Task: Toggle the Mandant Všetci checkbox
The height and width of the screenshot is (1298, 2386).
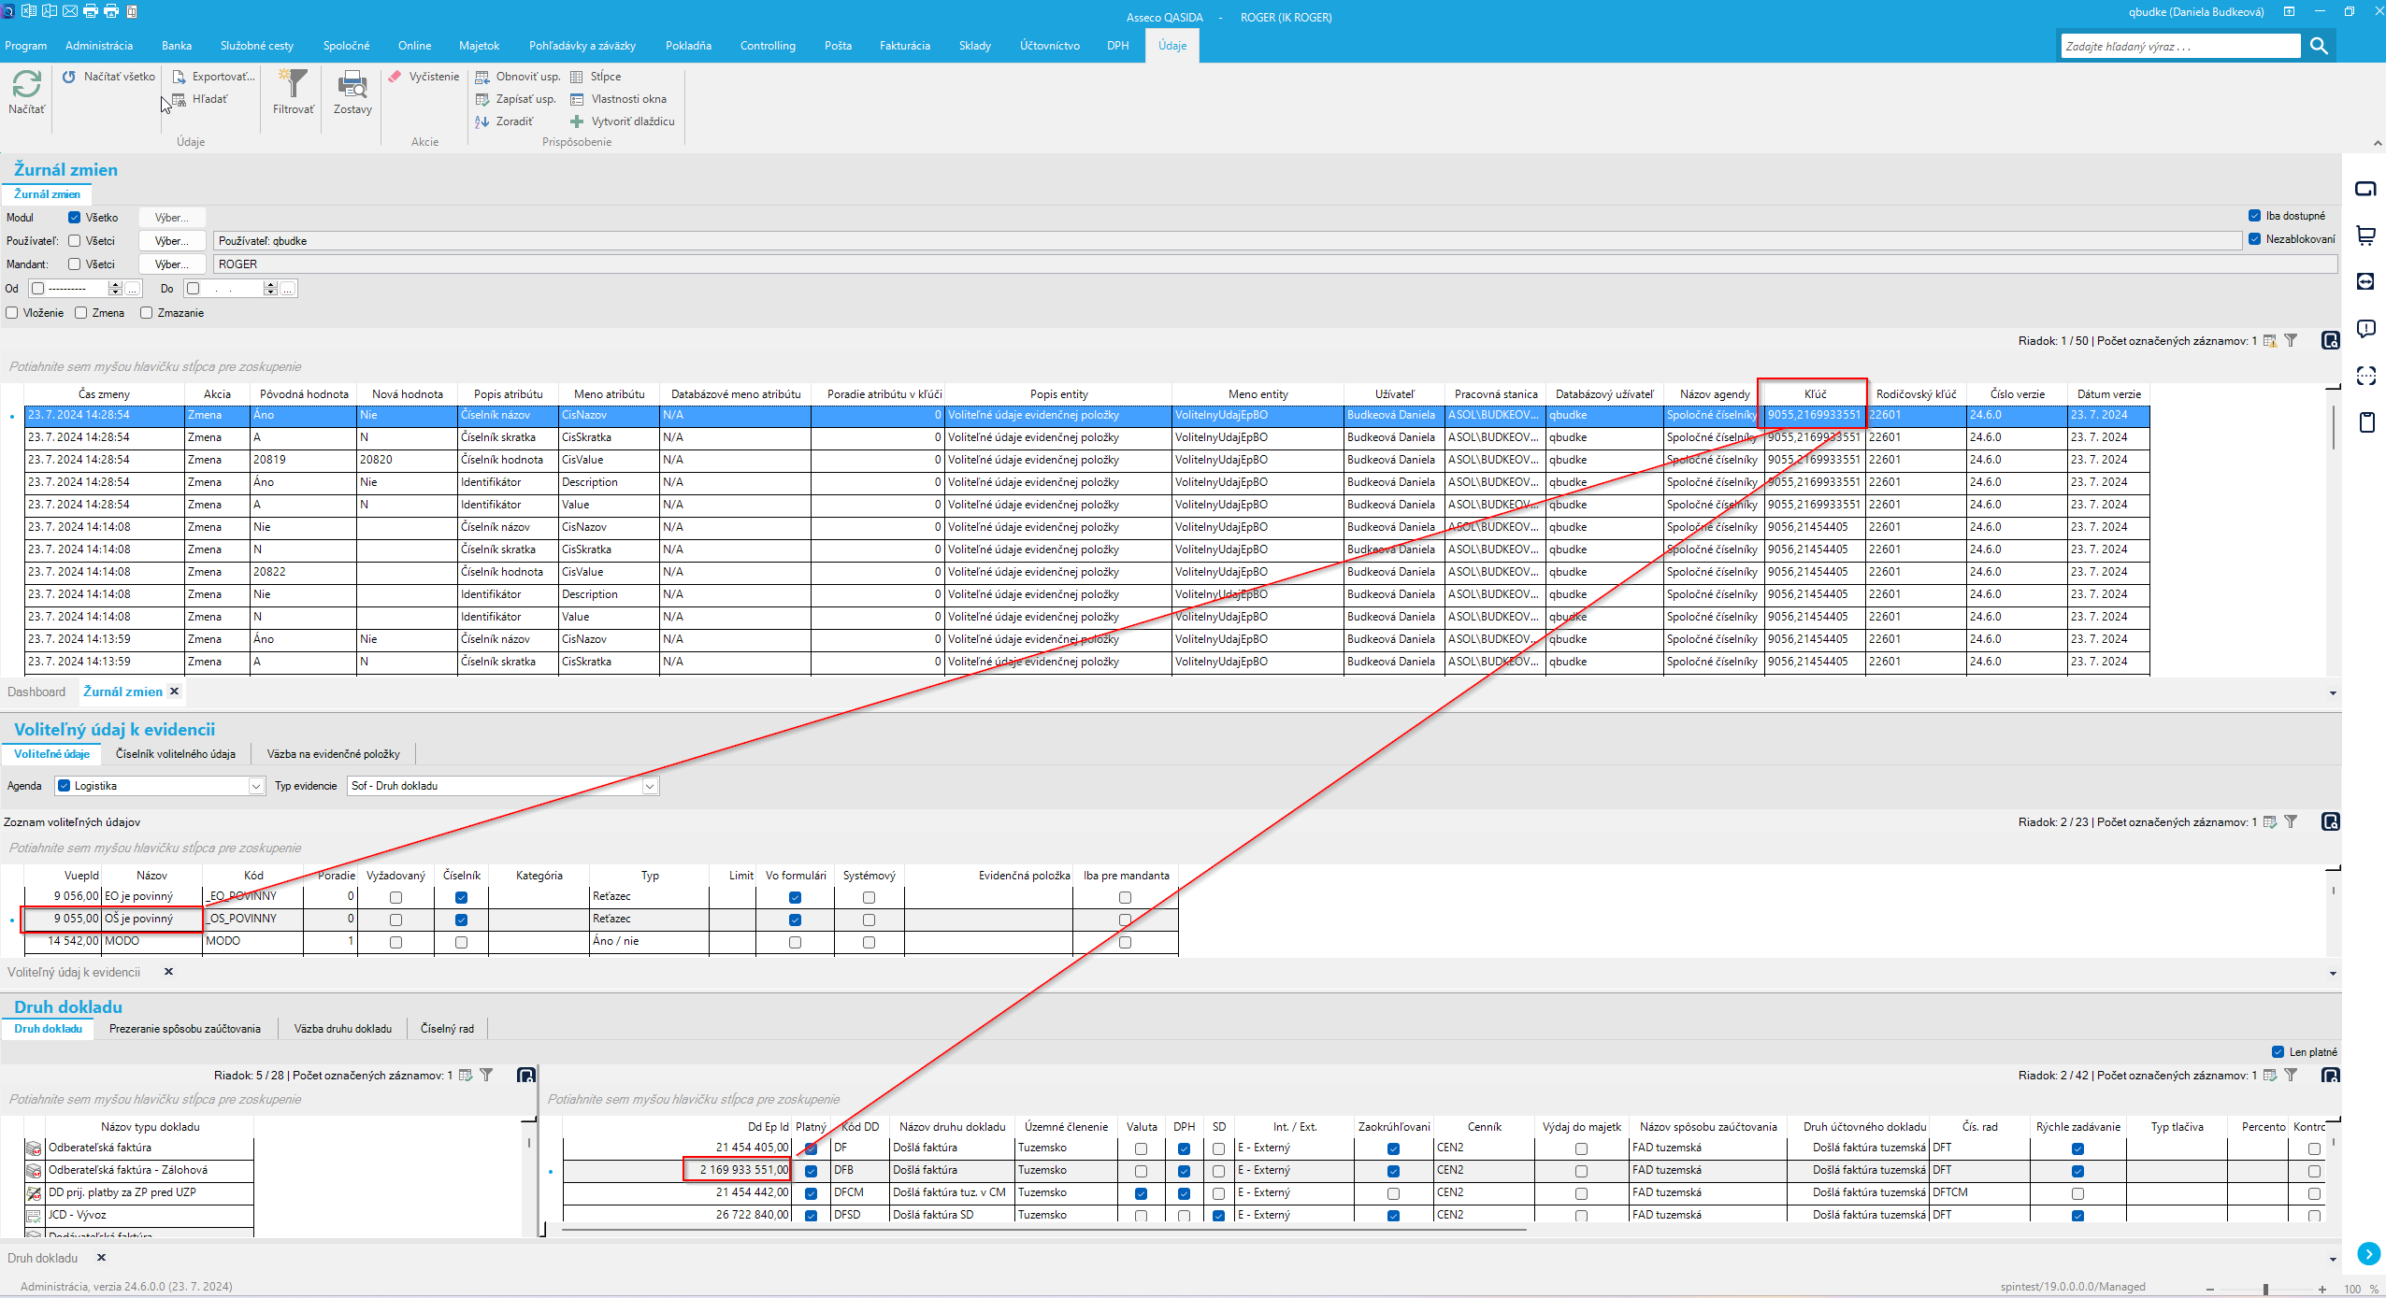Action: (x=74, y=264)
